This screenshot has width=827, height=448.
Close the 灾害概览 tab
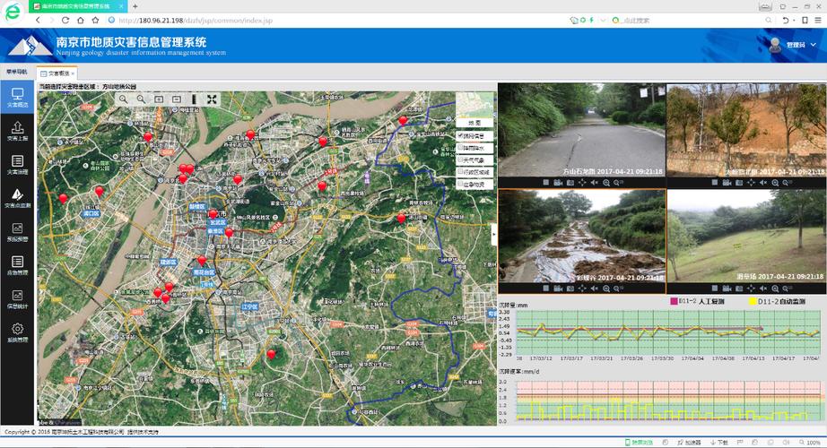pyautogui.click(x=73, y=73)
